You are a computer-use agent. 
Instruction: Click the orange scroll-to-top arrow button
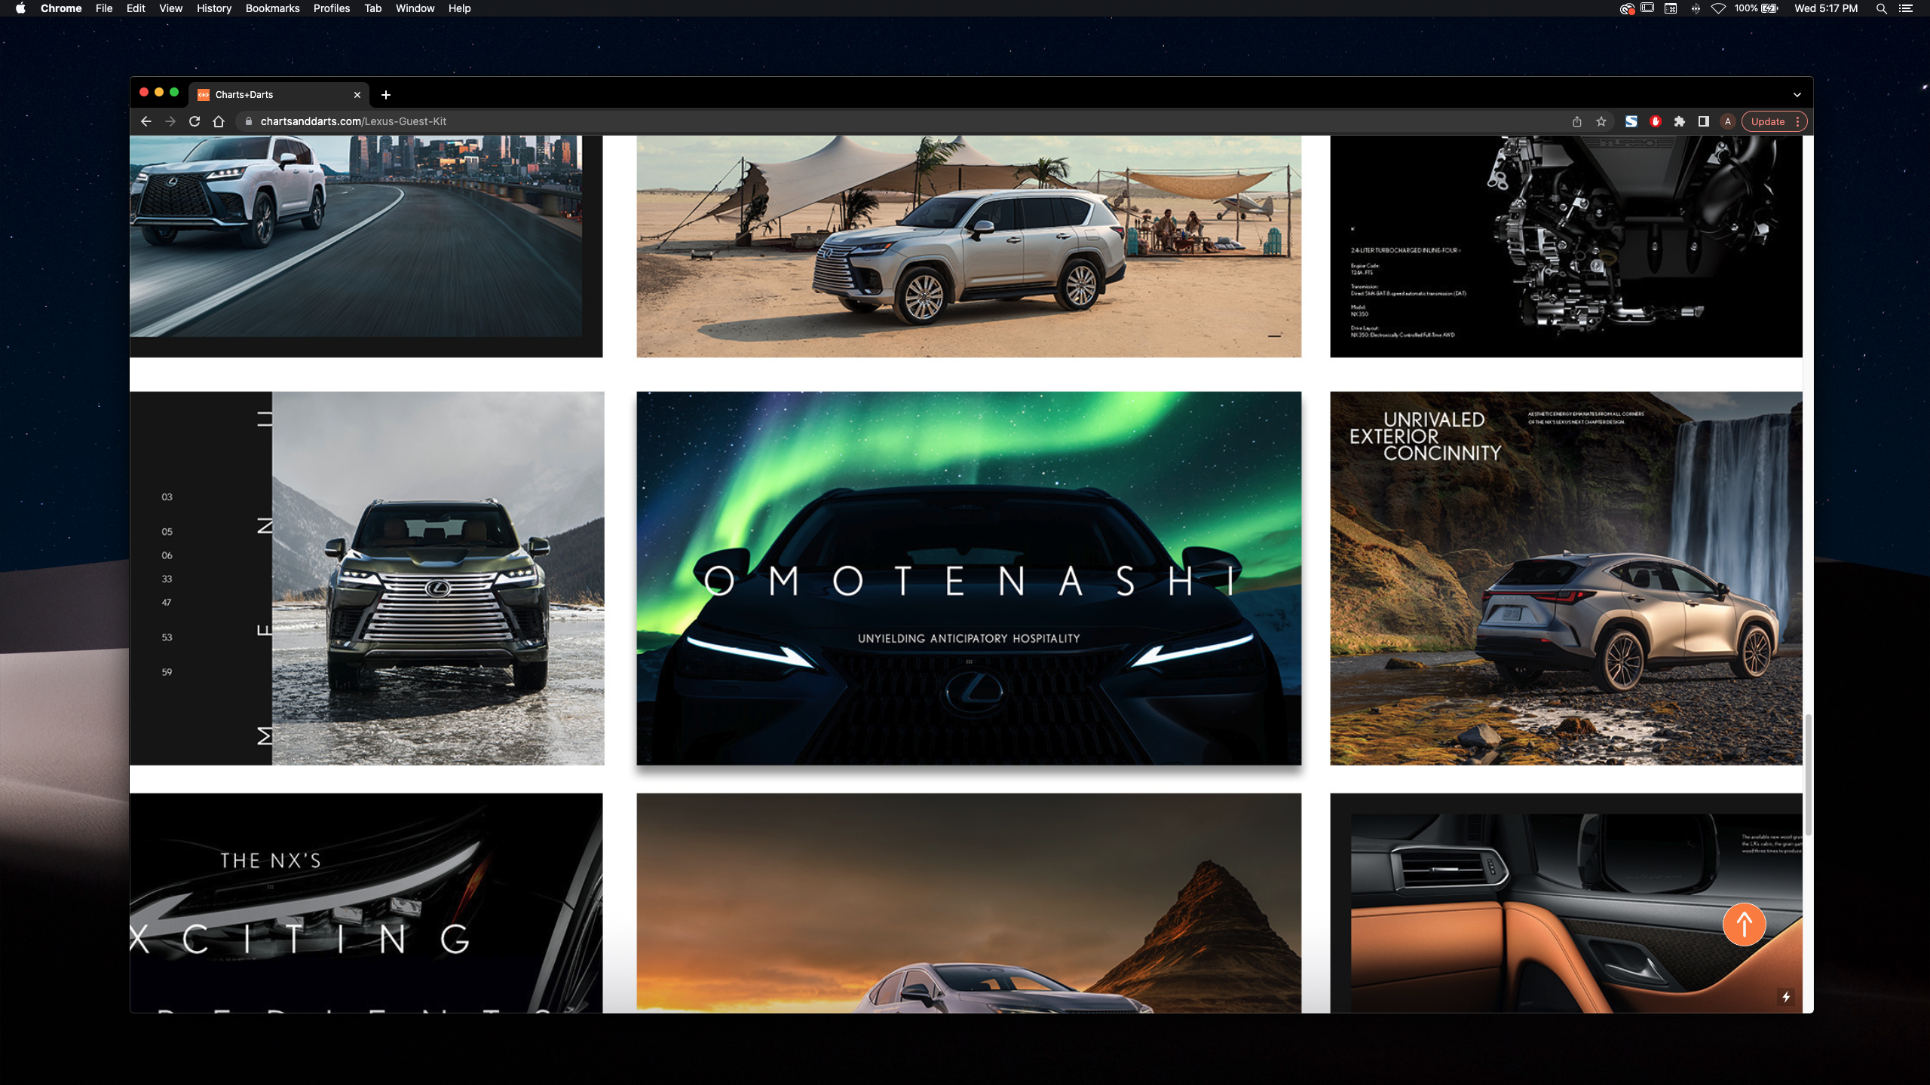point(1744,924)
